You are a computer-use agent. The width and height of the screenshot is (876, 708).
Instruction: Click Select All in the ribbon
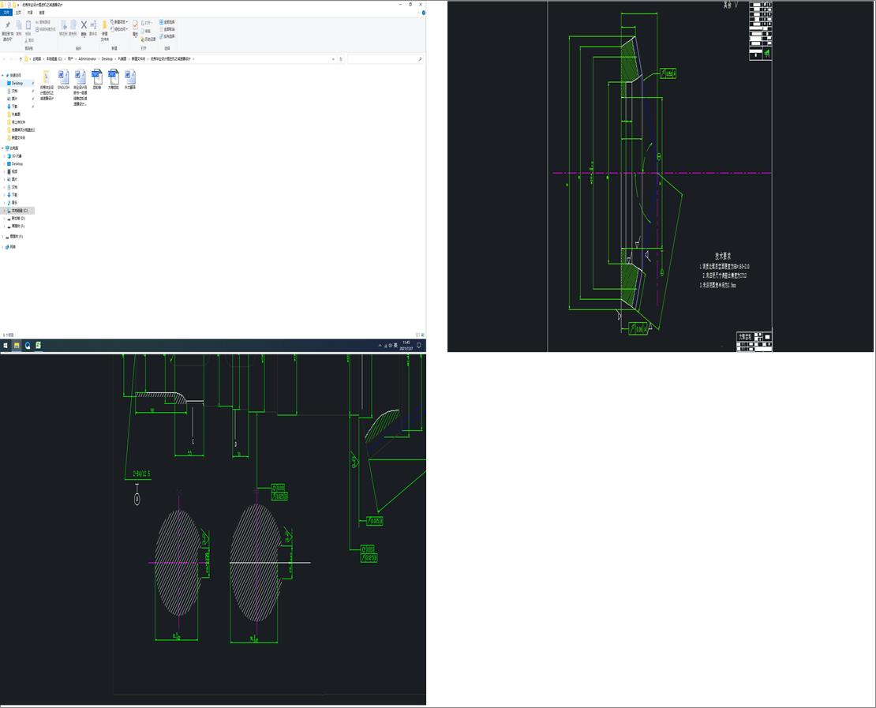168,22
